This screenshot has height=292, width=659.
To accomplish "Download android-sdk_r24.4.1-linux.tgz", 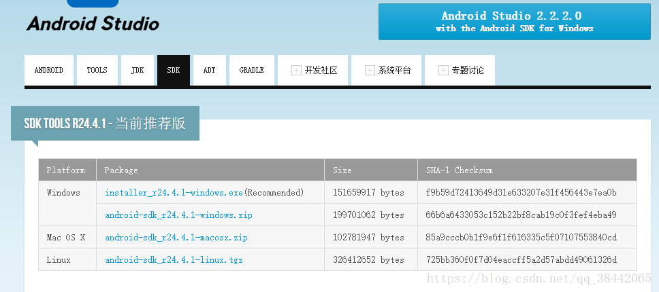I will 174,260.
